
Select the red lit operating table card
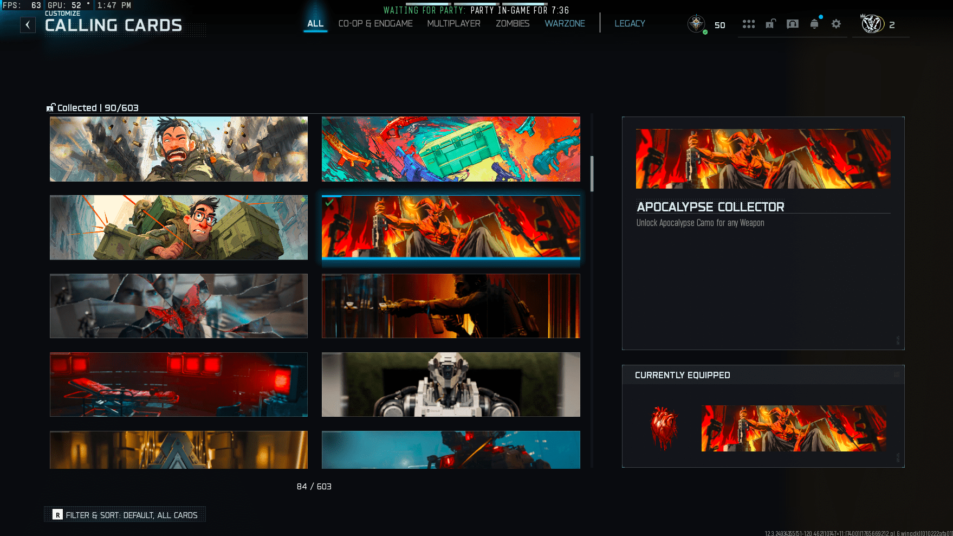tap(179, 385)
